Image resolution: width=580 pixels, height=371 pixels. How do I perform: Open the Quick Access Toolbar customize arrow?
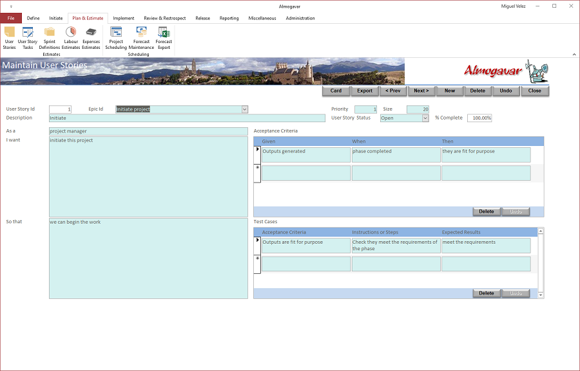[x=11, y=6]
